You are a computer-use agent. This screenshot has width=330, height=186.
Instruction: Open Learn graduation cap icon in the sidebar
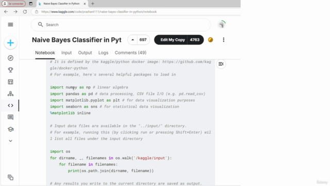[x=10, y=129]
